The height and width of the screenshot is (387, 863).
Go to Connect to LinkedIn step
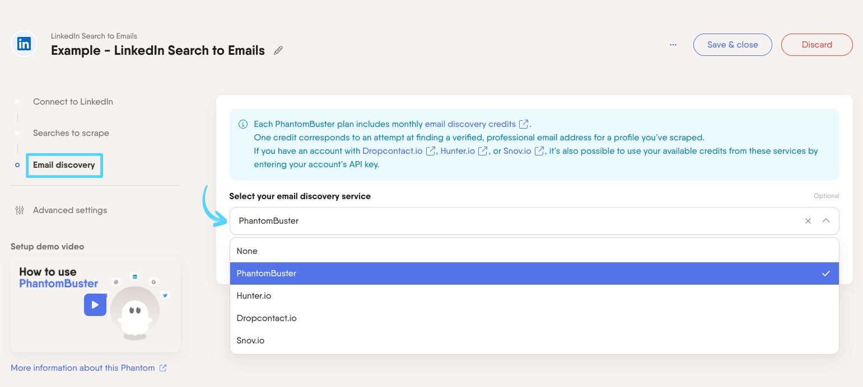point(73,102)
